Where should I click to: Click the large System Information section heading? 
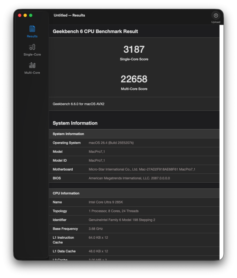click(75, 123)
